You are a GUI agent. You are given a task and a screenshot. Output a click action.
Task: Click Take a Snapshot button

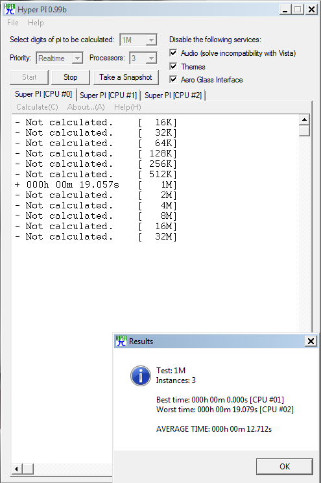point(126,77)
